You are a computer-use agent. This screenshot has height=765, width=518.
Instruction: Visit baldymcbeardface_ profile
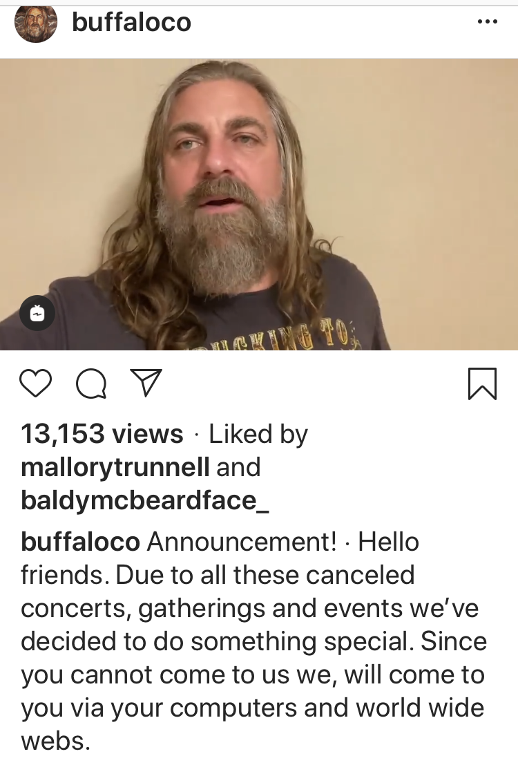click(x=144, y=500)
